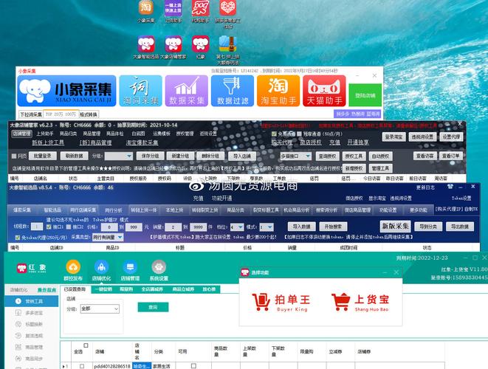Check row checkbox for pdd40128286518

(x=82, y=366)
